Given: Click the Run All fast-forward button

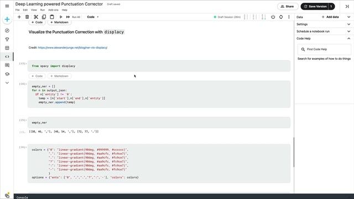Looking at the screenshot, I should point(73,17).
